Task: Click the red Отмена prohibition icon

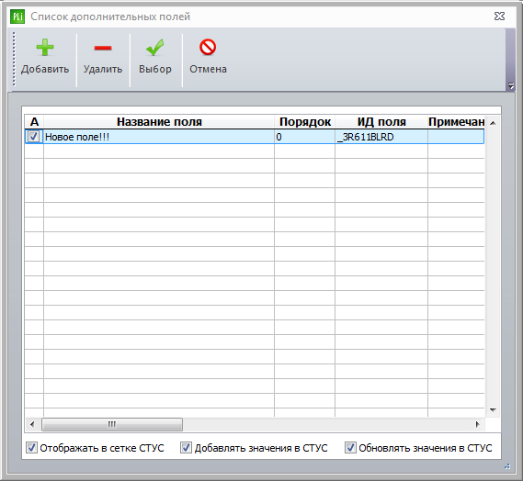Action: (x=208, y=47)
